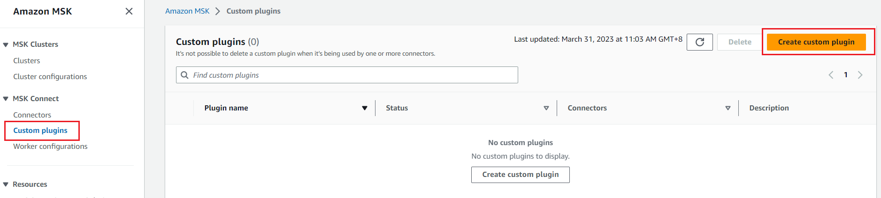Go to next page arrow
Viewport: 881px width, 198px height.
tap(860, 75)
